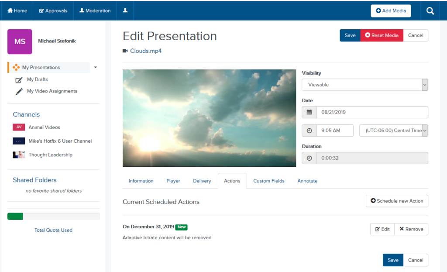The width and height of the screenshot is (447, 272).
Task: Switch to the Information tab
Action: 141,181
